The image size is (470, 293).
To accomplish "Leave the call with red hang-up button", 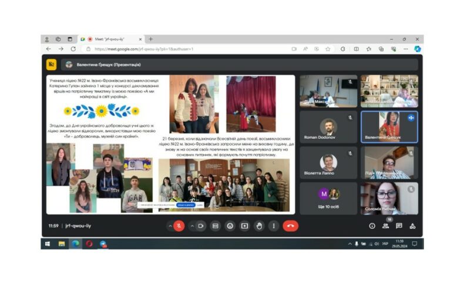I will click(290, 226).
